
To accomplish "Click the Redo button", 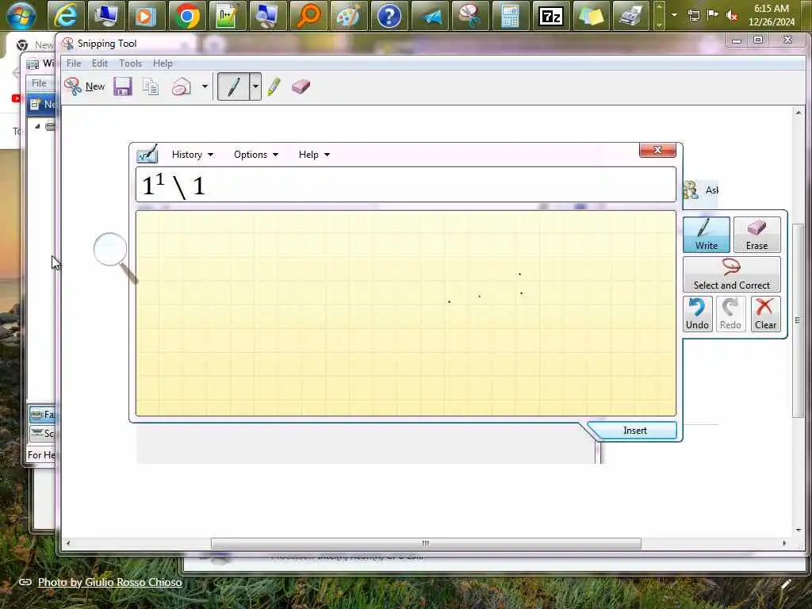I will tap(730, 314).
